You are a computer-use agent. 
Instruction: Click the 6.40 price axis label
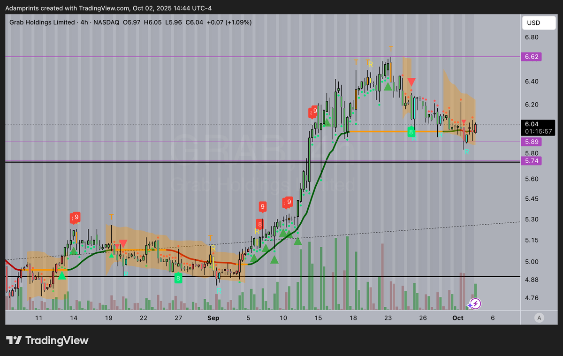coord(532,82)
